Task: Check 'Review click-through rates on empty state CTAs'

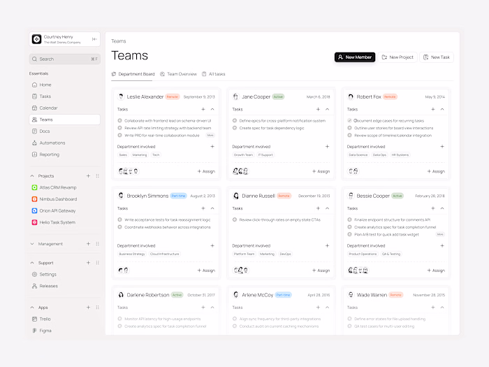Action: click(x=235, y=220)
